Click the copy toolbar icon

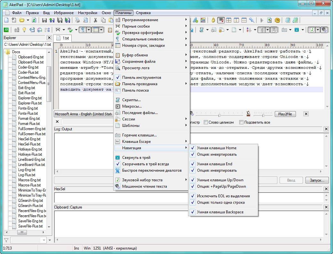pos(103,20)
